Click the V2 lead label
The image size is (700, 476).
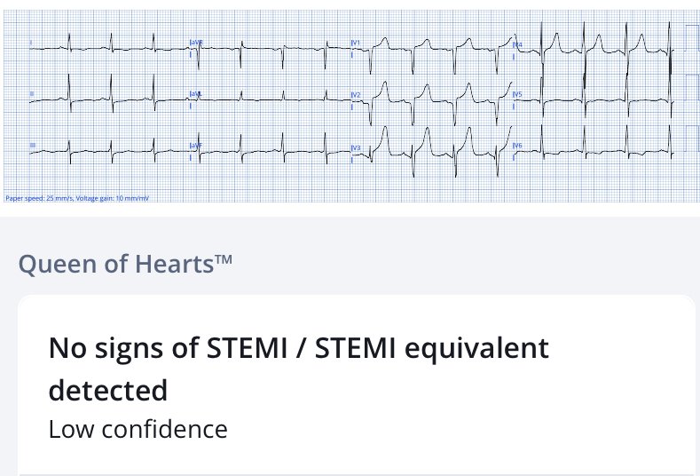coord(356,94)
